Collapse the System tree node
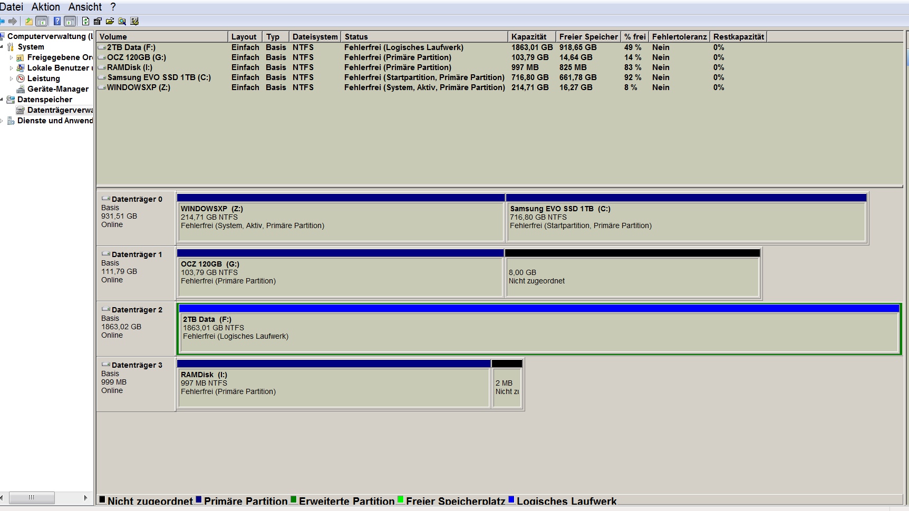This screenshot has height=511, width=909. 2,47
